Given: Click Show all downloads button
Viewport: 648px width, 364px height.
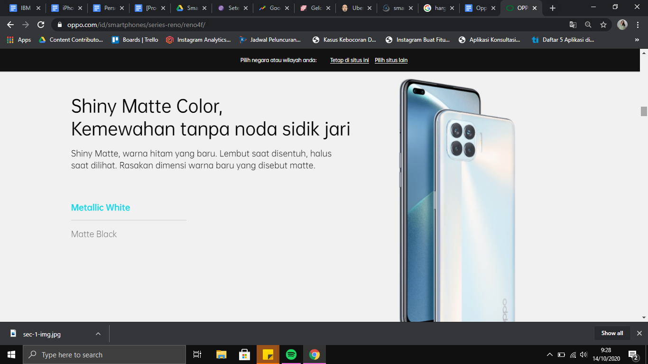Looking at the screenshot, I should pos(612,333).
